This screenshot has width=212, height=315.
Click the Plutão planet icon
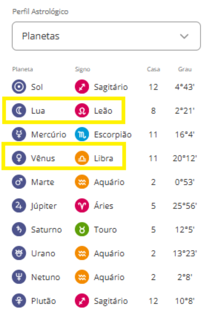[x=19, y=301]
